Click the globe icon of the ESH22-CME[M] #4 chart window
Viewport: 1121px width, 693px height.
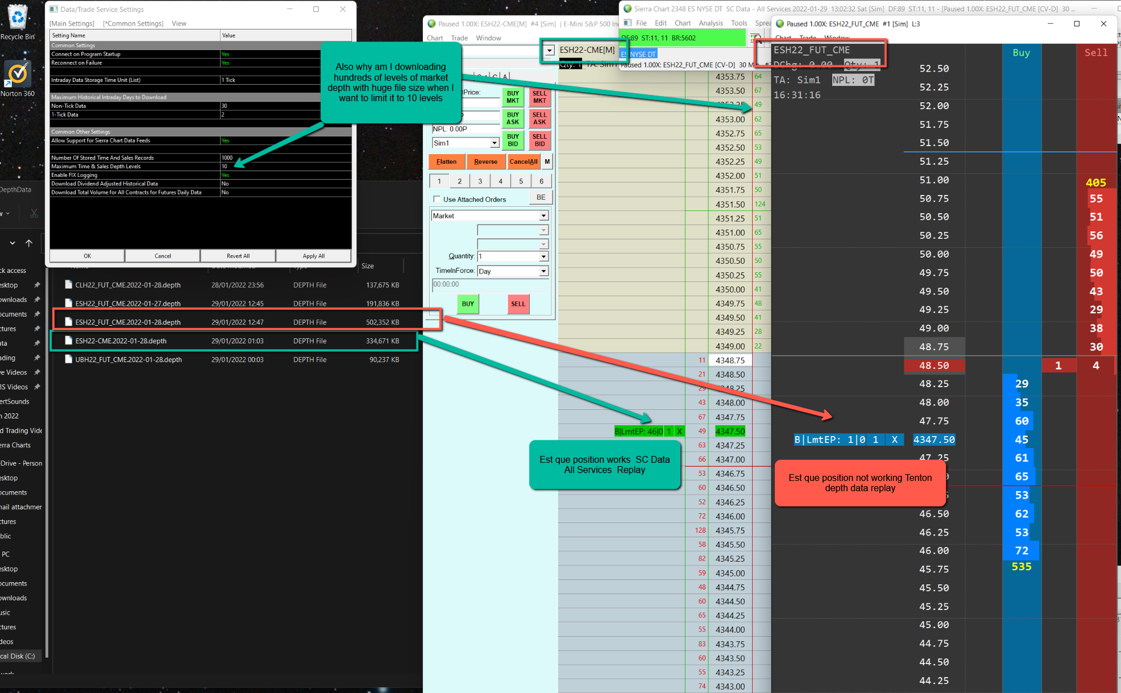coord(431,24)
